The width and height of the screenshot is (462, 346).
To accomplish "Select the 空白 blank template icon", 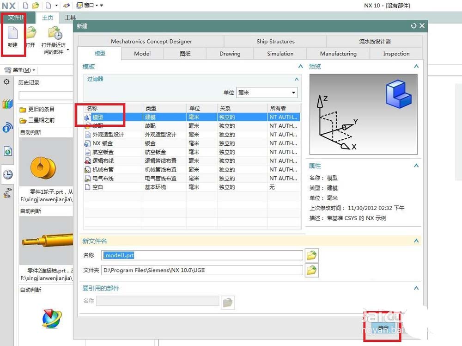I will [x=87, y=187].
